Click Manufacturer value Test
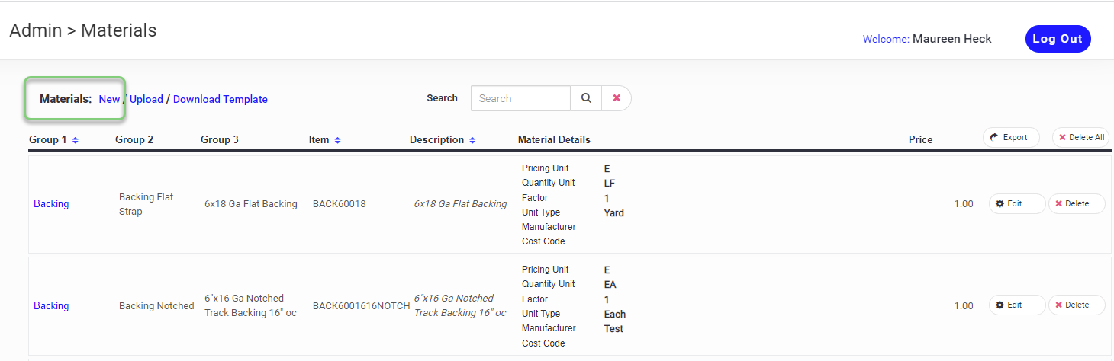1114x361 pixels. point(613,329)
